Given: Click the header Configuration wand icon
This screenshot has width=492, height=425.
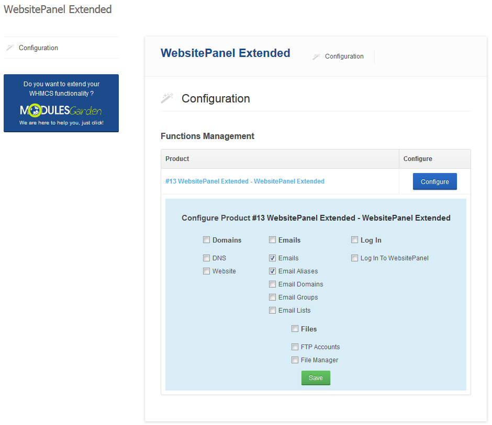Looking at the screenshot, I should [x=316, y=56].
